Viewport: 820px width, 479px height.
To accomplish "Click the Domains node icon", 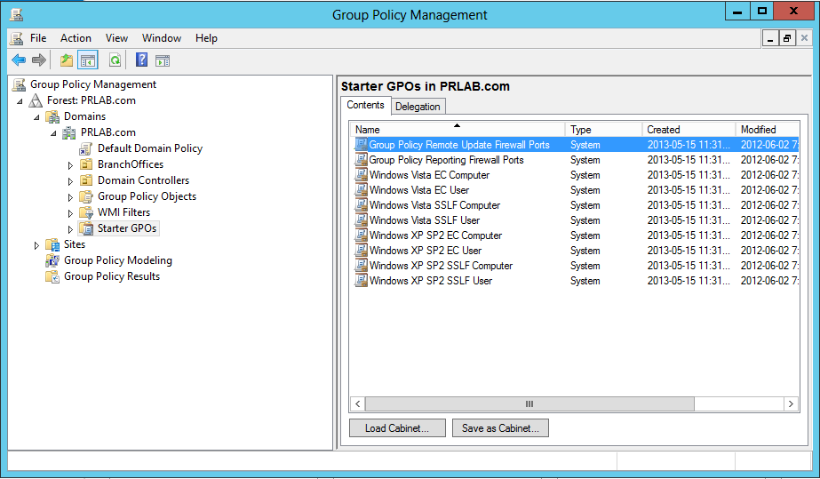I will click(x=52, y=116).
